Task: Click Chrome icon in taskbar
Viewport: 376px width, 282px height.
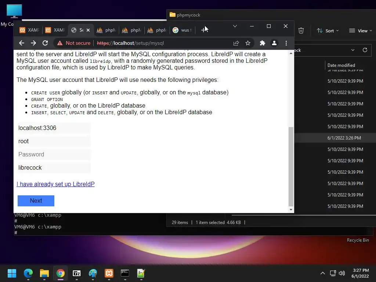Action: click(61, 273)
